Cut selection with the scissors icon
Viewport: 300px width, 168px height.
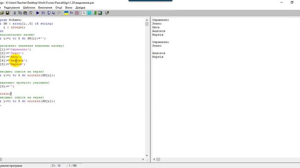[15, 13]
